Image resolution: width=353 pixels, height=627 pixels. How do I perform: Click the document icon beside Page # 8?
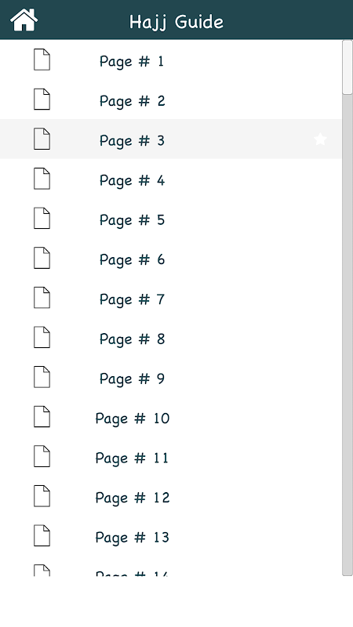coord(42,338)
